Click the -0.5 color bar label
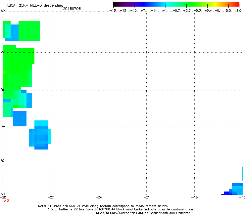 click(197, 11)
